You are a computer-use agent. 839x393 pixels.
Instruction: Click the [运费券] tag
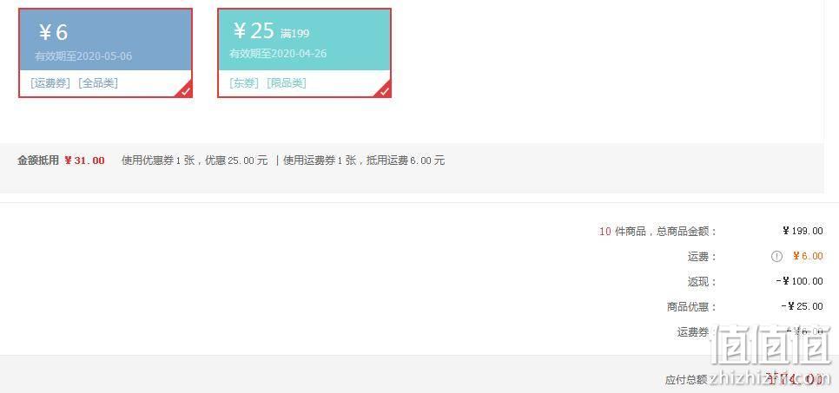pos(50,83)
